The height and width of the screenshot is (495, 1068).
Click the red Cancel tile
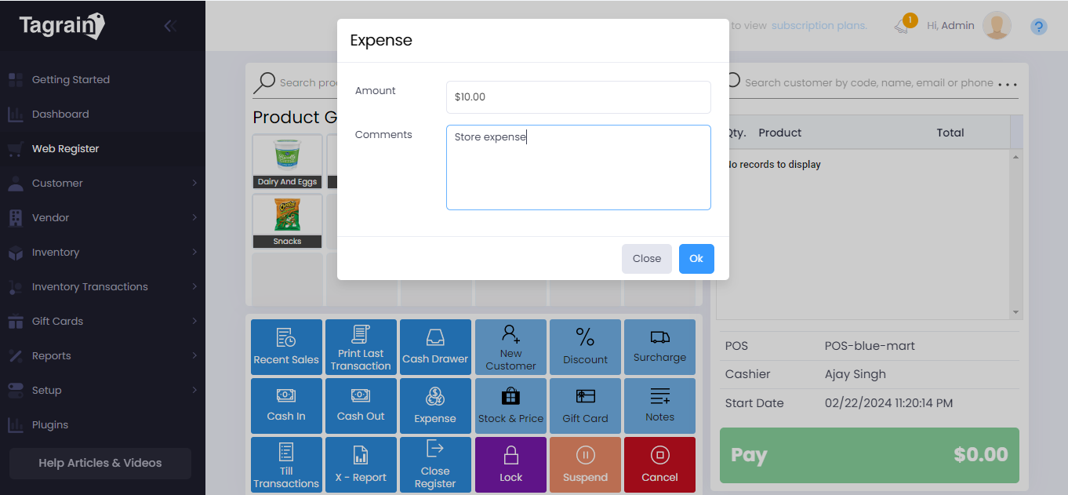point(659,464)
